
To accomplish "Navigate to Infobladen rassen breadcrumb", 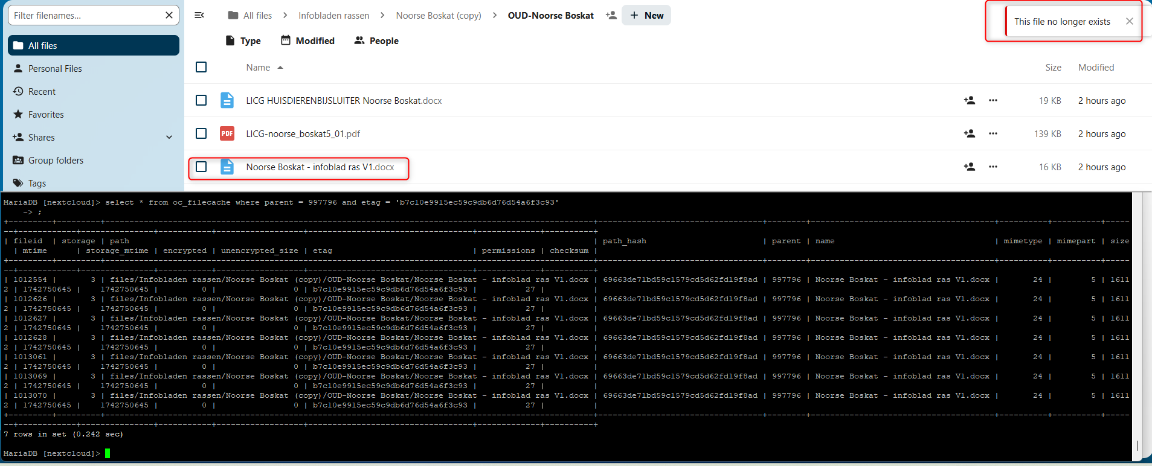I will 333,15.
